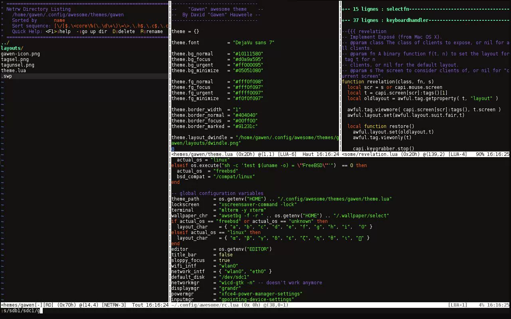Select the tagunsel.png file entry
Viewport: 511px width, 319px height.
[18, 65]
